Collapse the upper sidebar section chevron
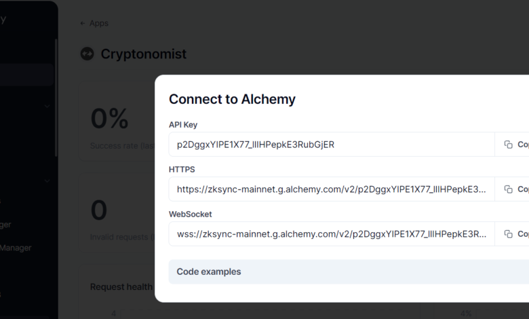 (47, 106)
